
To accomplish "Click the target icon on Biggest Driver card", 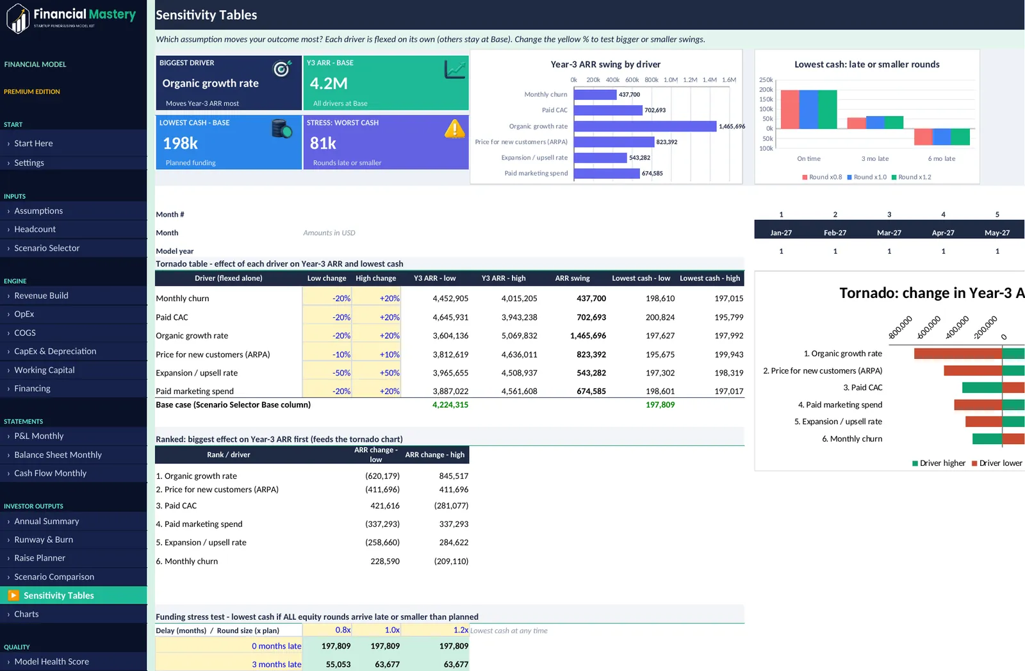I will (282, 68).
